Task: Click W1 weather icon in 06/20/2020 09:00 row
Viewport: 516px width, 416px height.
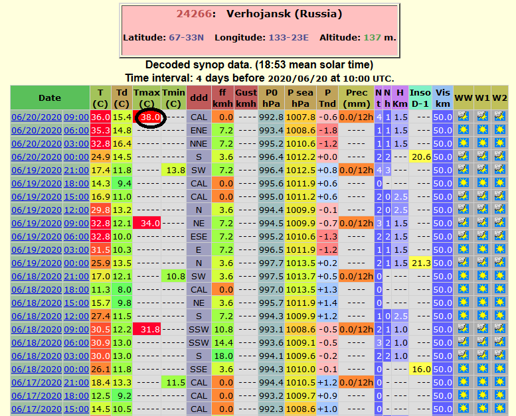Action: (482, 116)
